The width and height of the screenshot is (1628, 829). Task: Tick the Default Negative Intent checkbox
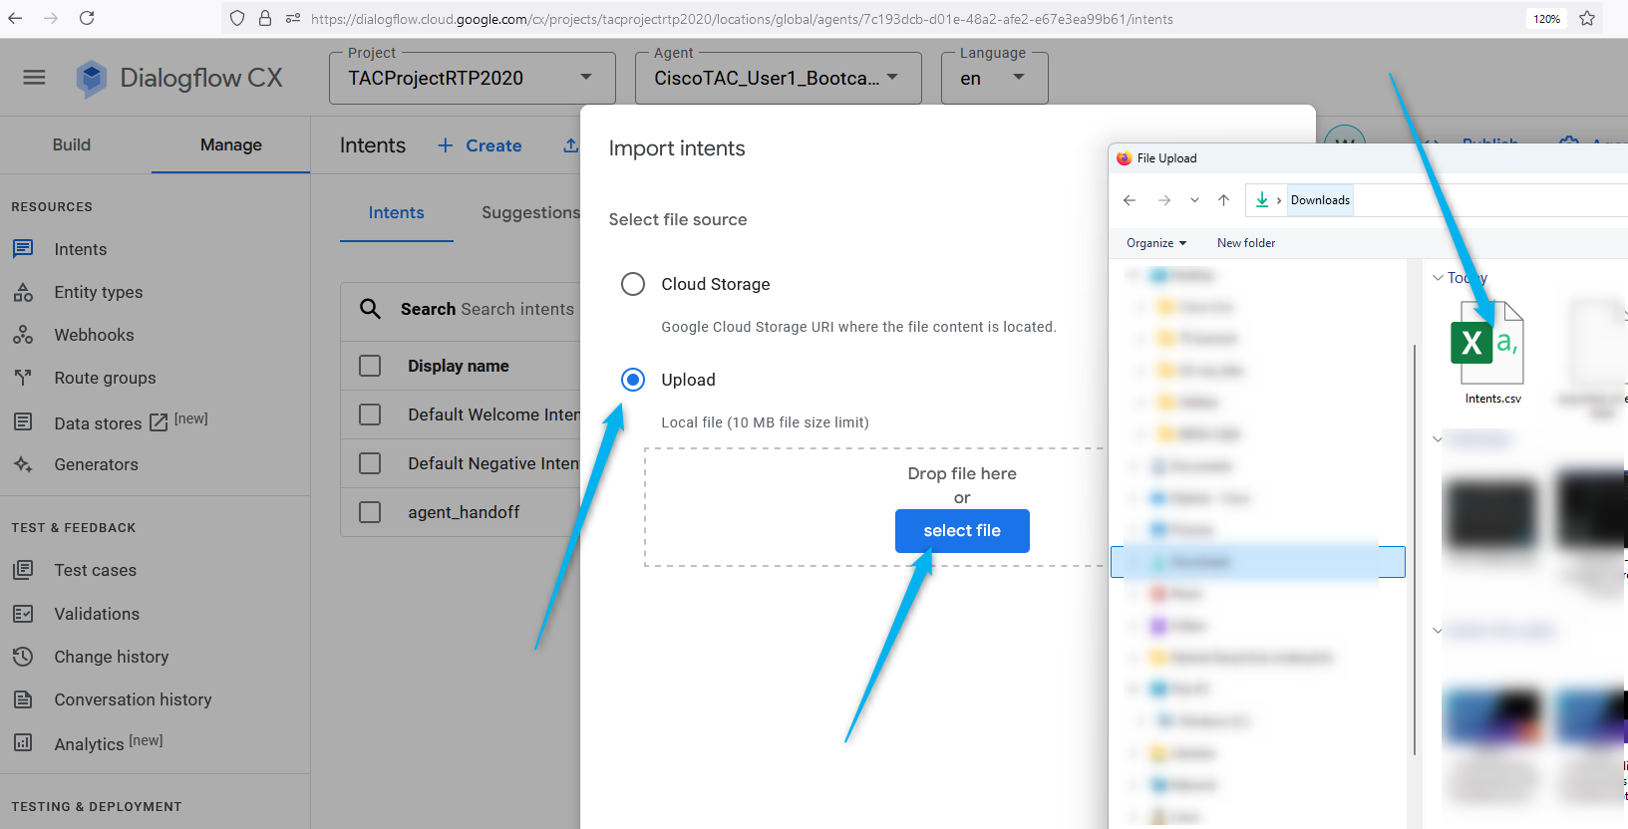370,463
